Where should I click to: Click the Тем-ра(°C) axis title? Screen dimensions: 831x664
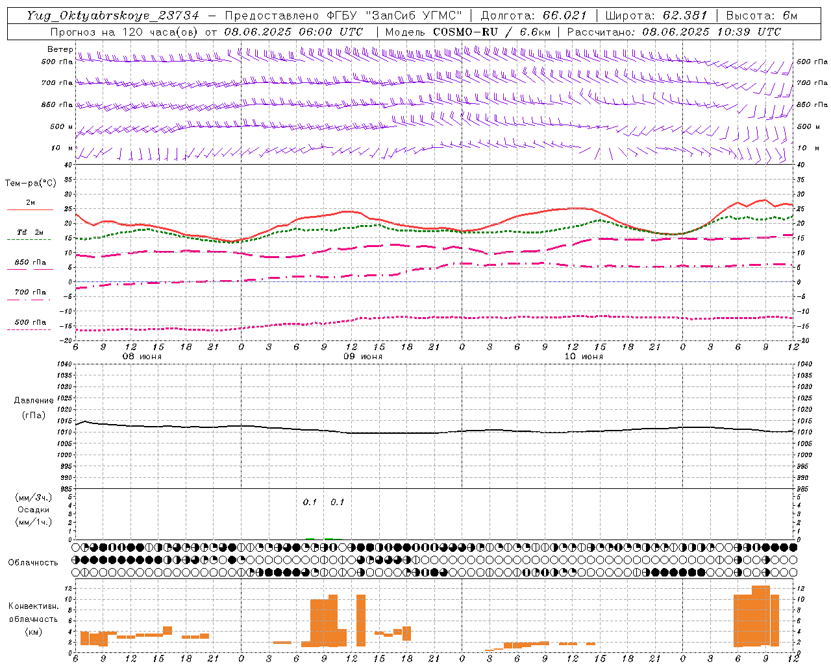(x=31, y=184)
